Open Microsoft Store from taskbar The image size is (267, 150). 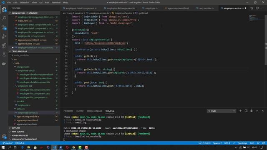coord(35,147)
